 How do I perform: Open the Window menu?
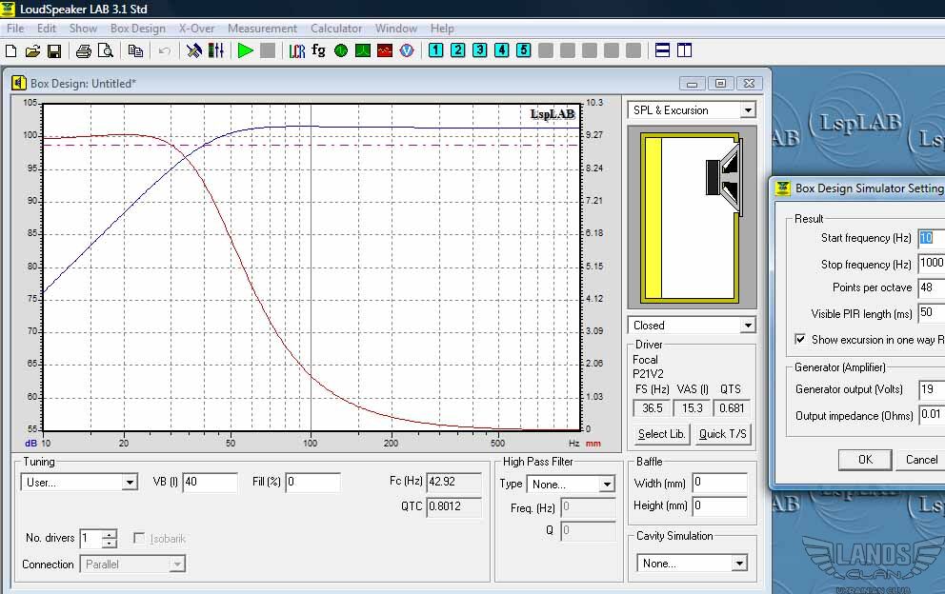[396, 29]
